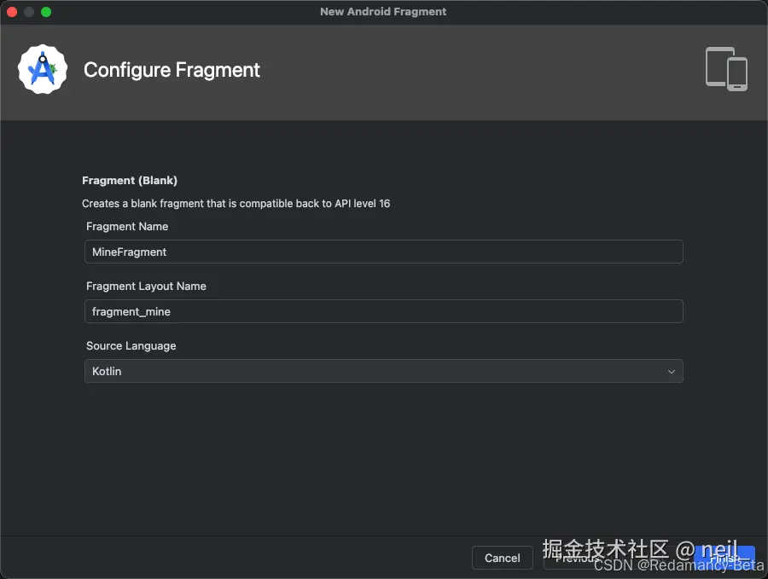Click the New Android Fragment title bar

tap(383, 12)
